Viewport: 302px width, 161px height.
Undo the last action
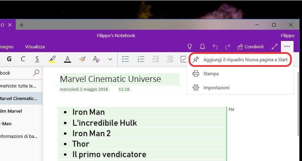coord(215,47)
